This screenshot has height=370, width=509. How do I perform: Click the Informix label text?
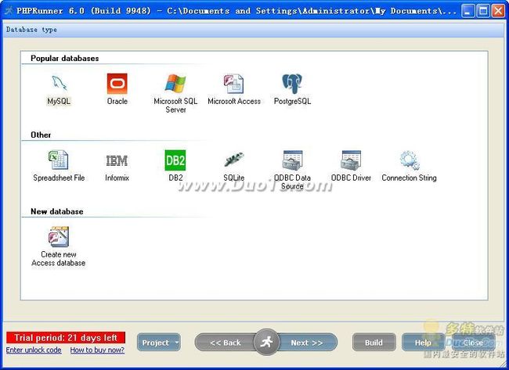pyautogui.click(x=117, y=178)
